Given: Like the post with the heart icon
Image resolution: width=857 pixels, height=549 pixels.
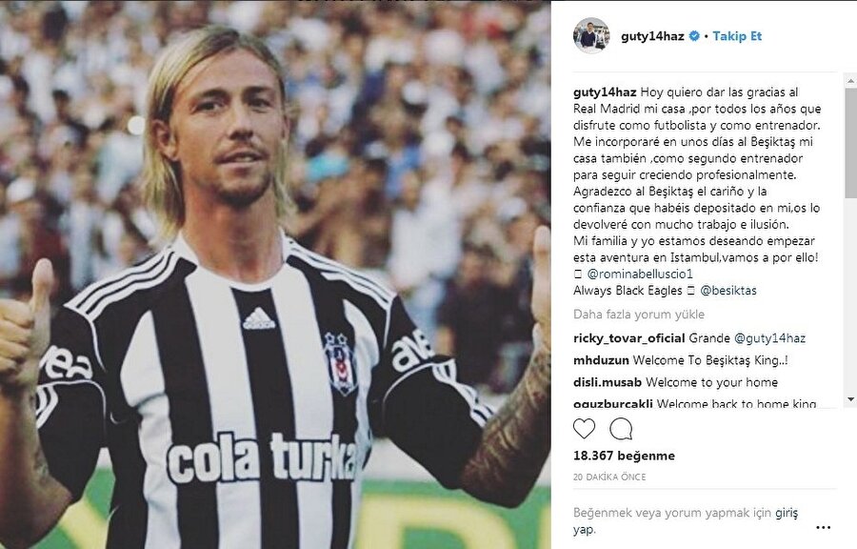Looking at the screenshot, I should pos(584,428).
